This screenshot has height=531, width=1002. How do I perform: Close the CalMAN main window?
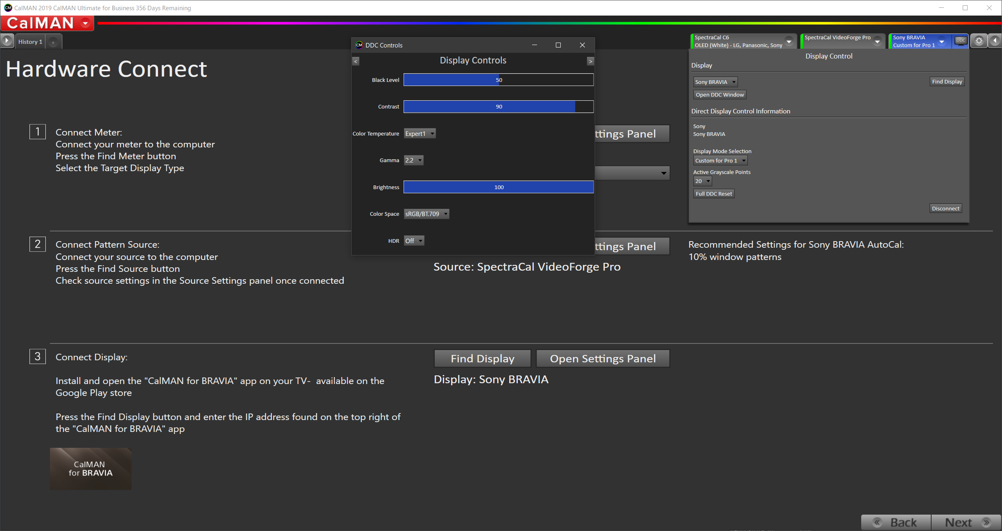click(989, 8)
